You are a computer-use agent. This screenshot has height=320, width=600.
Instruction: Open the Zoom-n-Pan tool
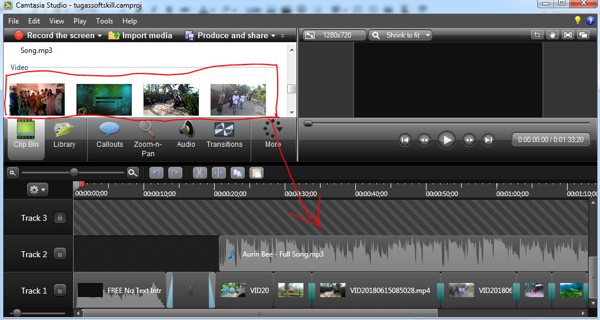pos(148,139)
